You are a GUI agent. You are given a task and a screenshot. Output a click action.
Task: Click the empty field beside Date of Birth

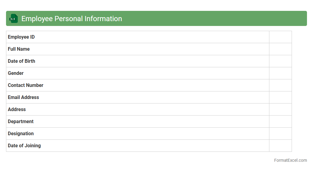(x=280, y=61)
